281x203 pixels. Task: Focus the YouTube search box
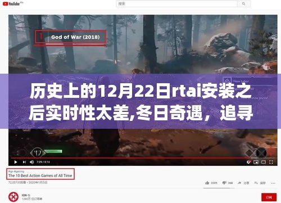pos(177,3)
